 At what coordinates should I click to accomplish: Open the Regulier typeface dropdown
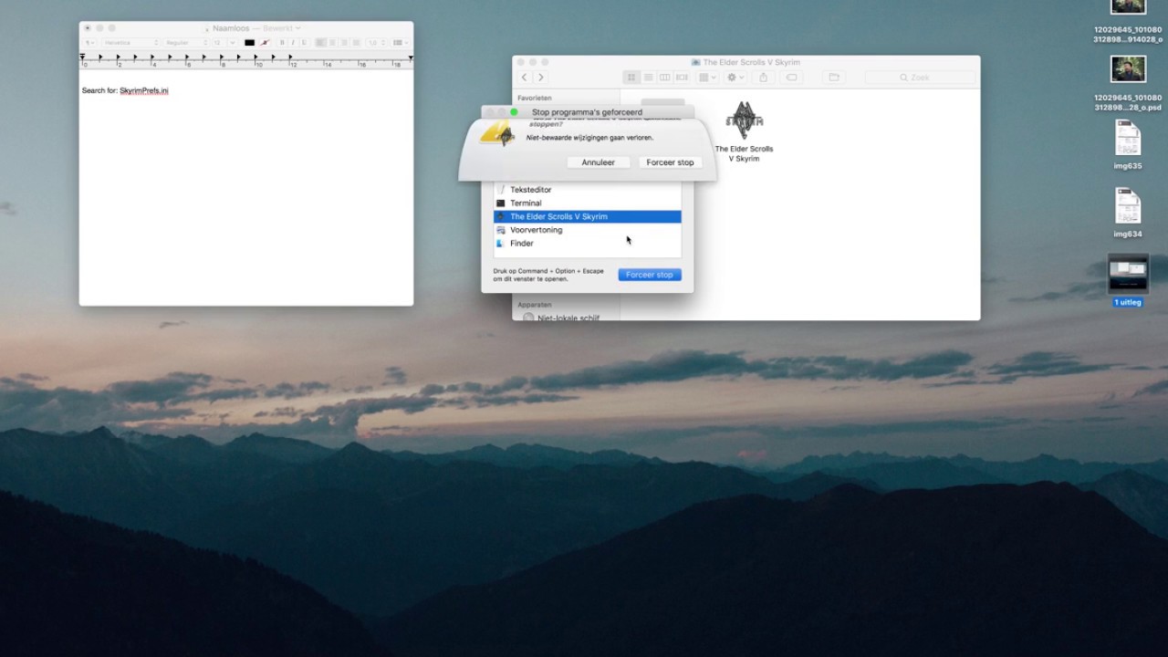pyautogui.click(x=186, y=43)
